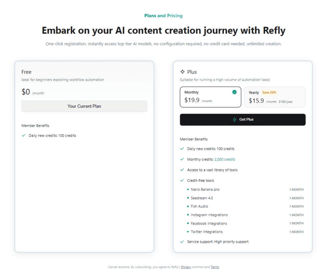Viewport: 333px width, 274px height.
Task: Click the lightning bolt icon on Get Plus
Action: click(x=235, y=120)
